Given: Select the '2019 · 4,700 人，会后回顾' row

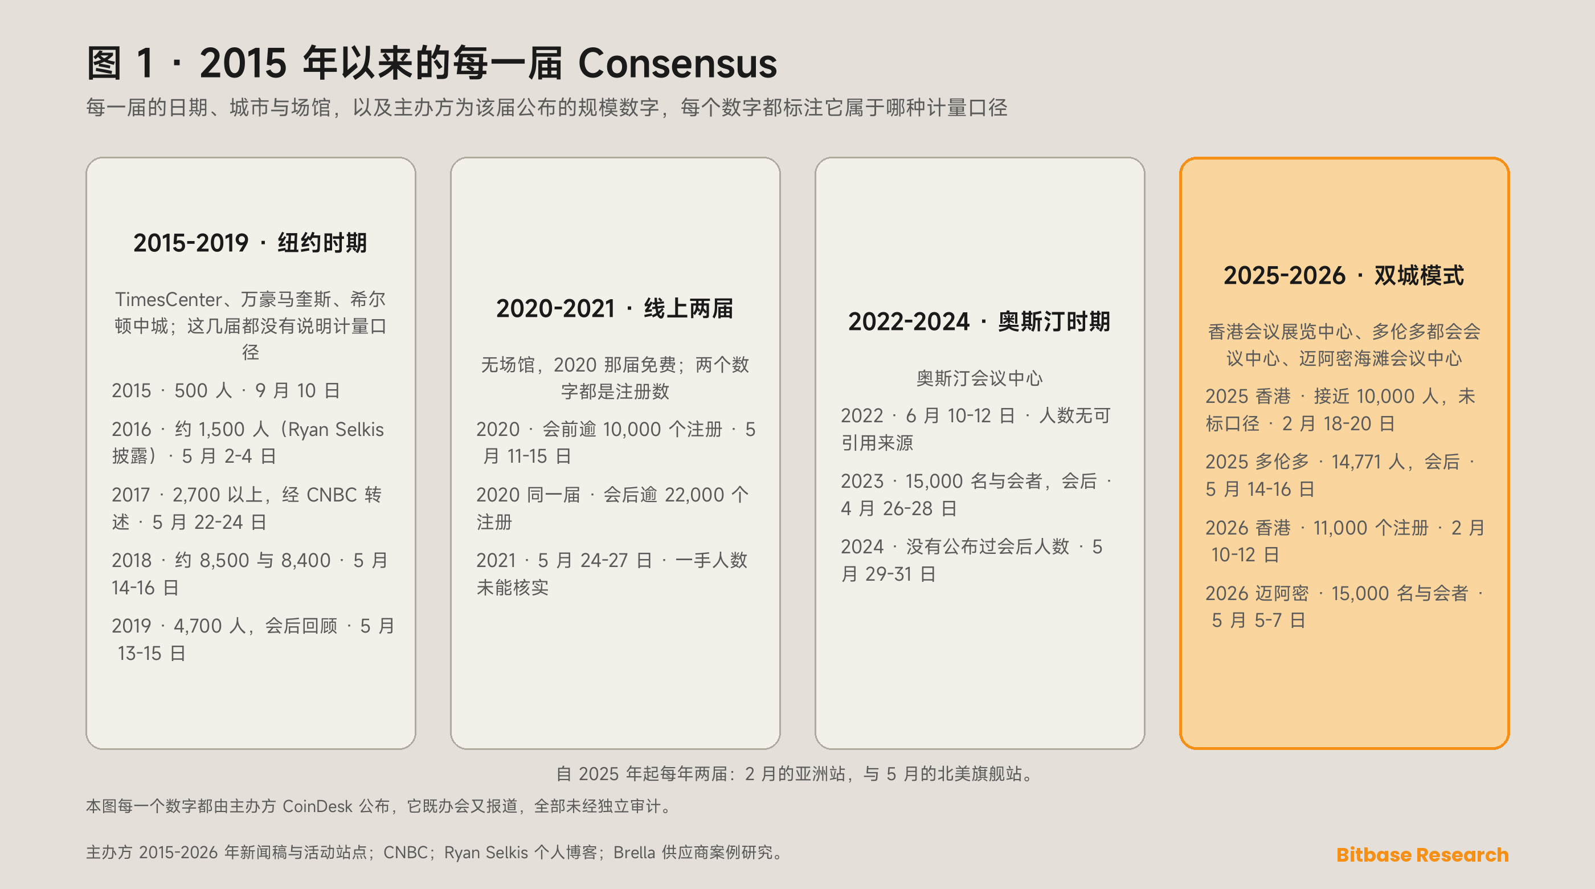Looking at the screenshot, I should coord(253,639).
